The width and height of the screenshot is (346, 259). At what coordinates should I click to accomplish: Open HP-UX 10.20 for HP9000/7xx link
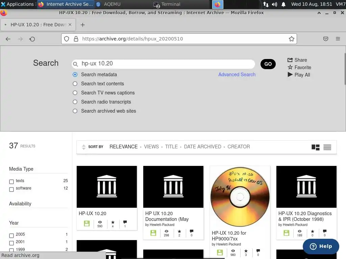click(x=229, y=236)
